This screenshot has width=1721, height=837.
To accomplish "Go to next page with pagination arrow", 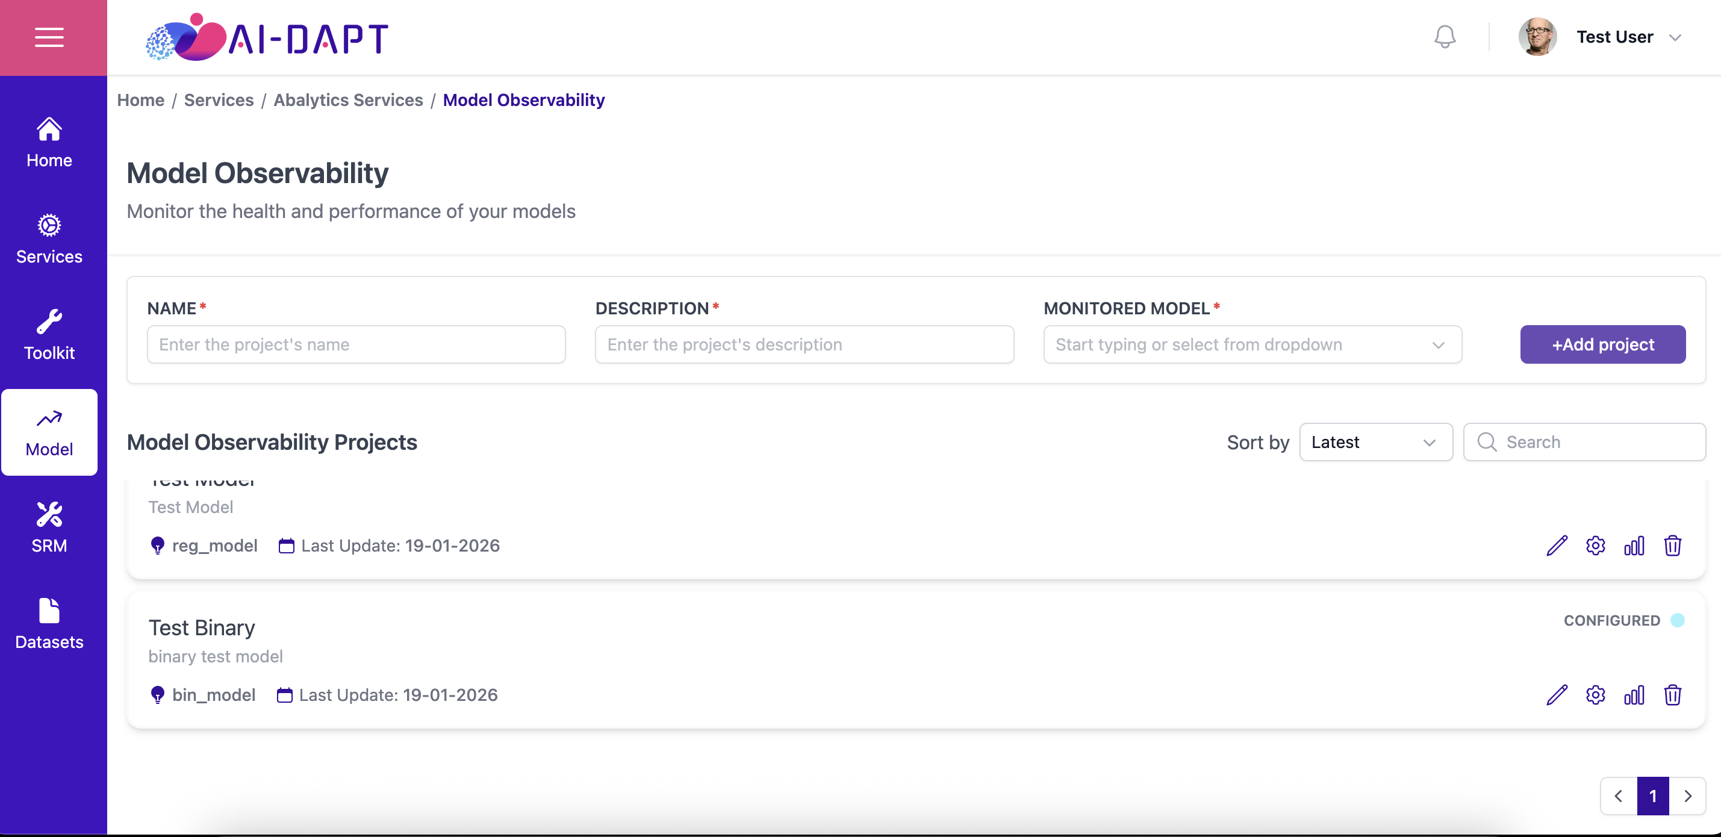I will coord(1688,796).
